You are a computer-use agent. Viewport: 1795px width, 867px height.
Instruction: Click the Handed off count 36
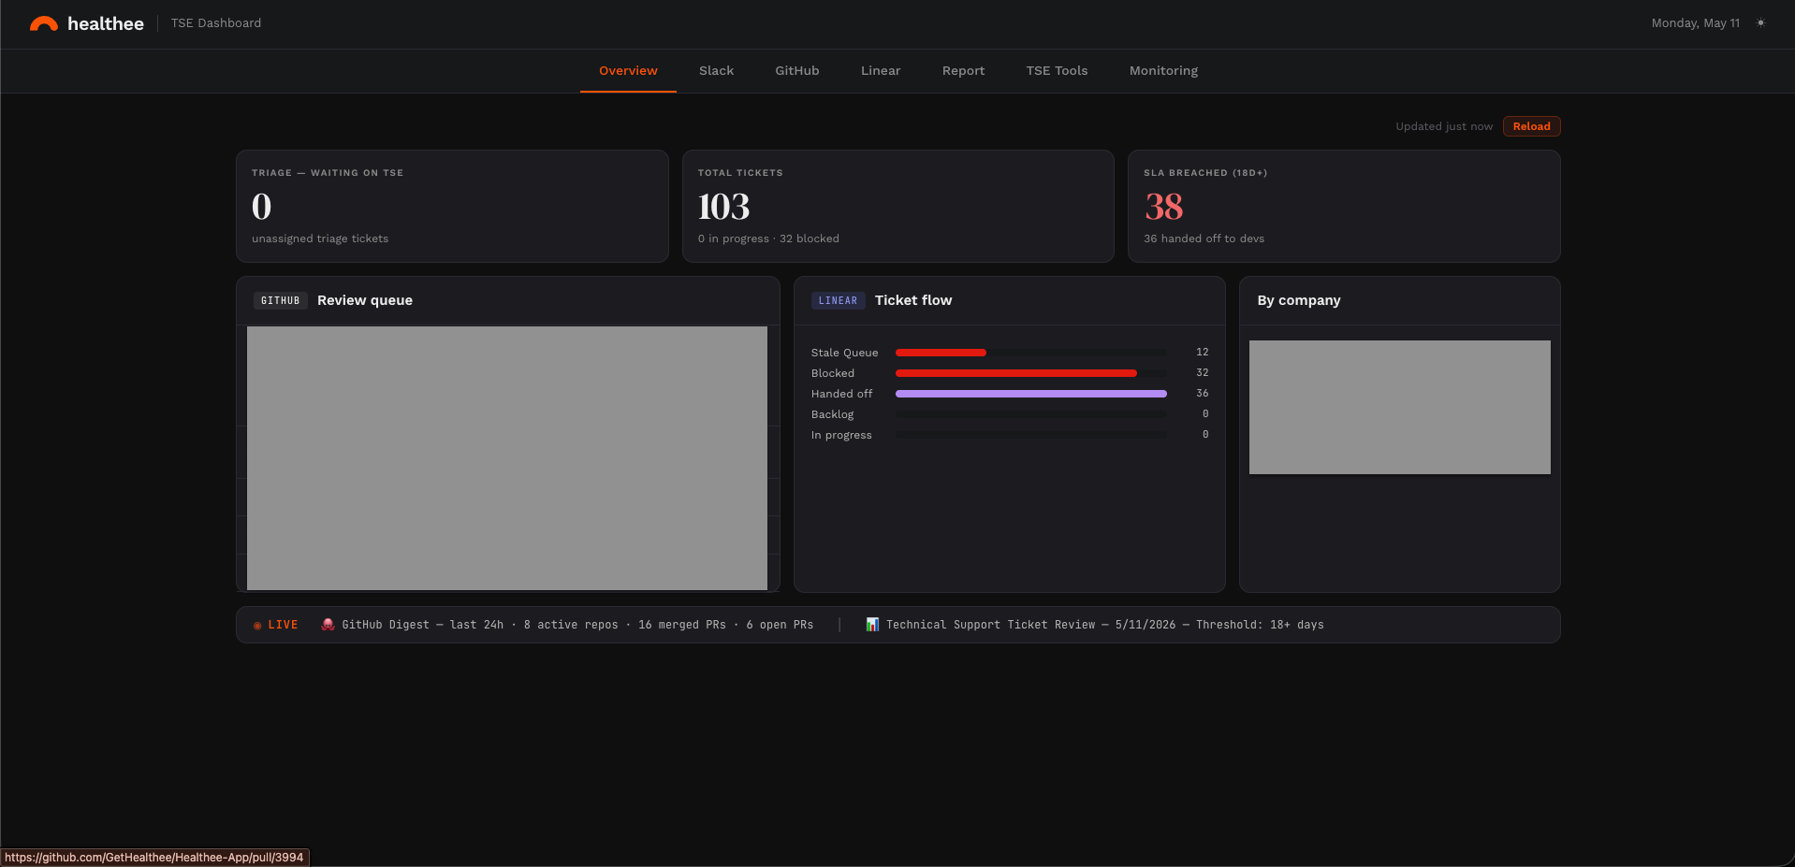tap(1202, 394)
